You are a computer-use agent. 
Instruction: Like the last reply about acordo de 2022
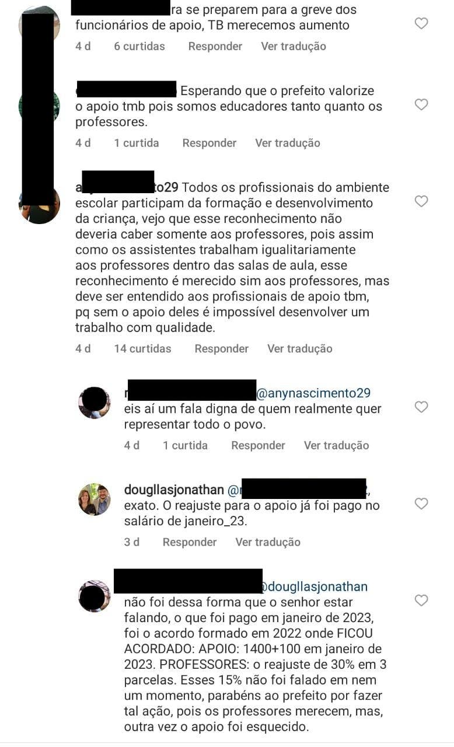tap(421, 601)
